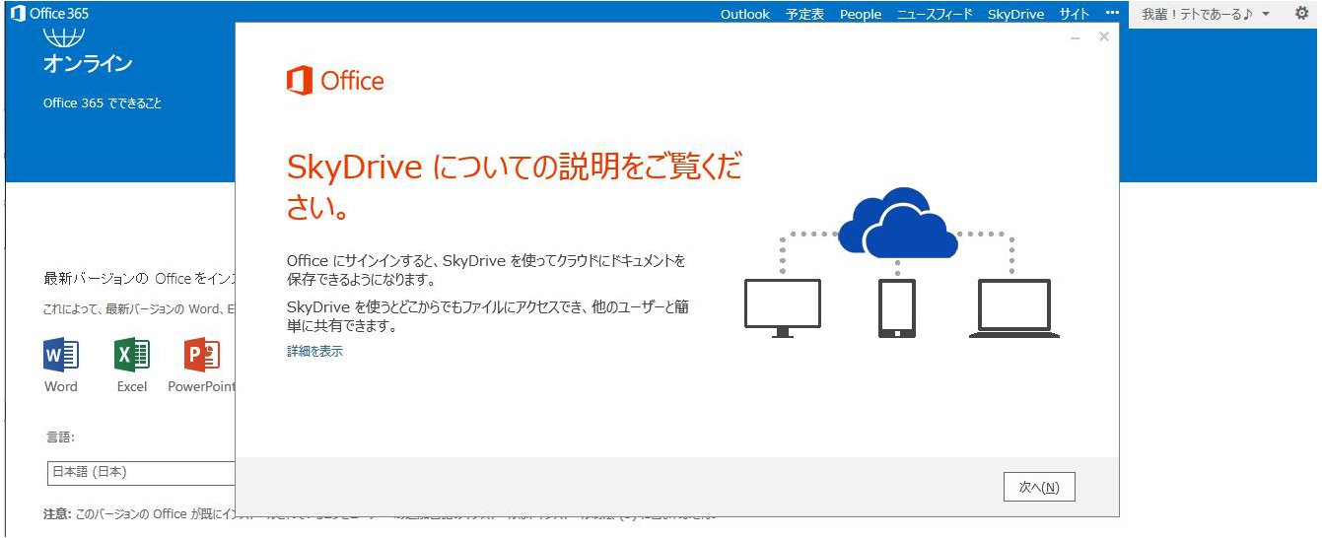Open サイト in the navigation bar
This screenshot has width=1322, height=538.
click(x=1075, y=14)
